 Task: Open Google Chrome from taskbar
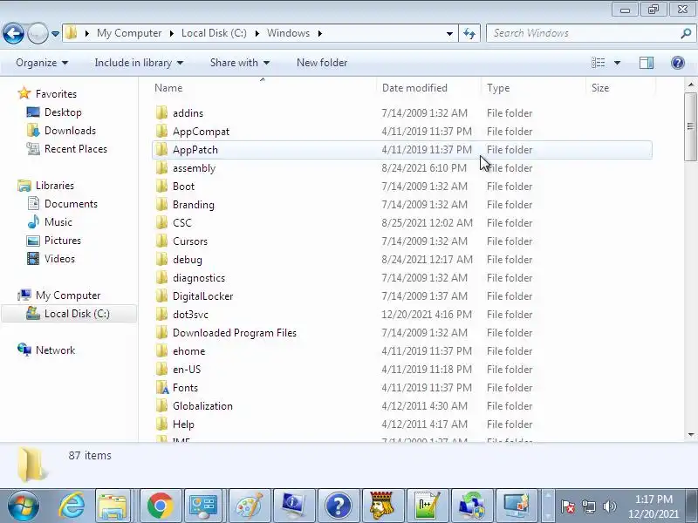(x=160, y=506)
